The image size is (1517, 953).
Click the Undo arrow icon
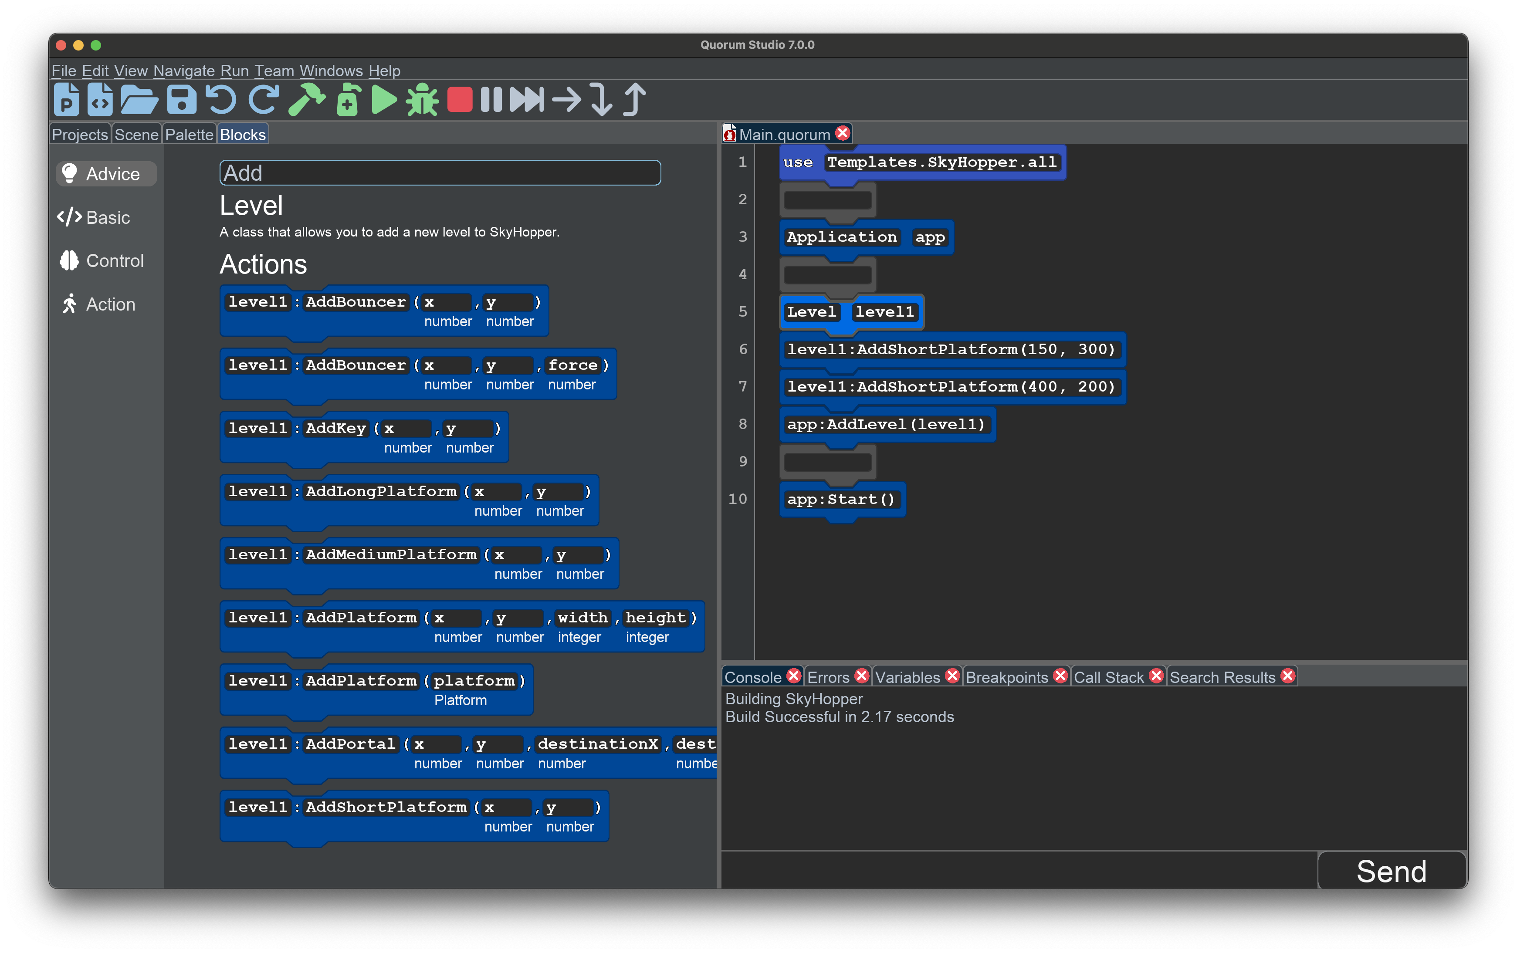pyautogui.click(x=220, y=99)
